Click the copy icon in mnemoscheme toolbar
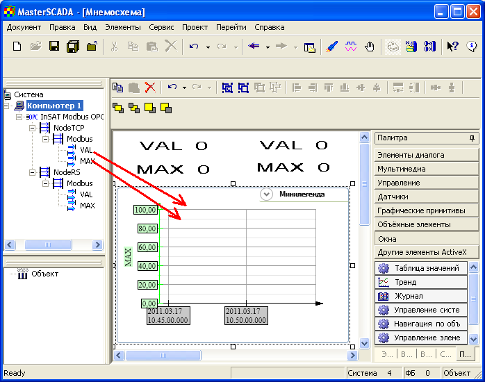Image resolution: width=485 pixels, height=382 pixels. tap(117, 88)
